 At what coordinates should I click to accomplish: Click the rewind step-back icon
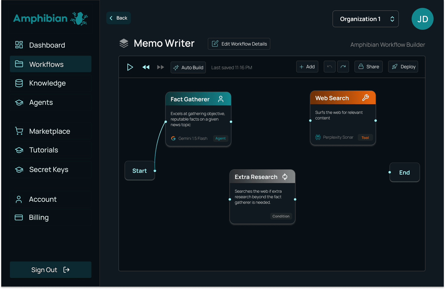pos(146,67)
